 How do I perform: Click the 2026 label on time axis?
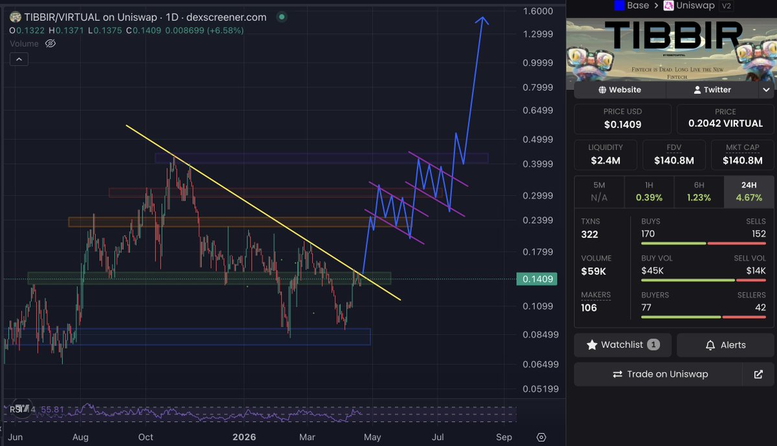(243, 437)
